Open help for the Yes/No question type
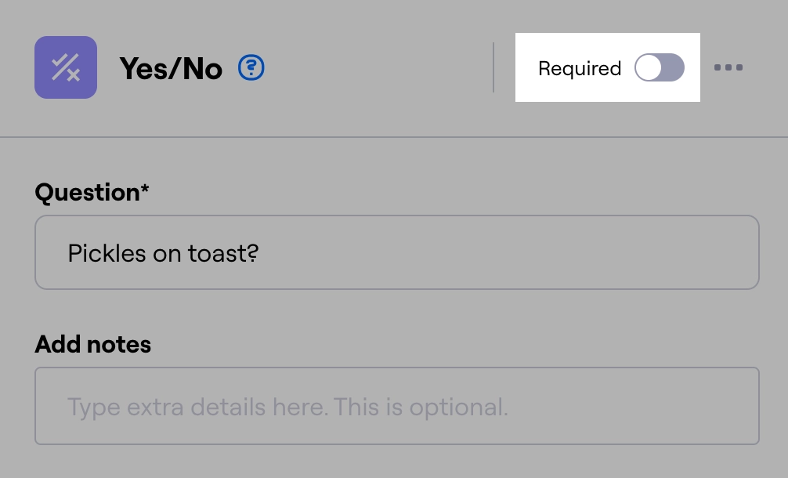788x478 pixels. (251, 67)
